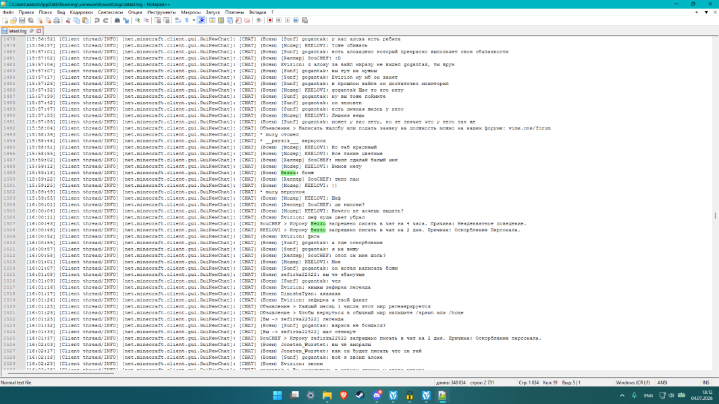
Task: Click Run macro multiple times icon
Action: coord(296,20)
